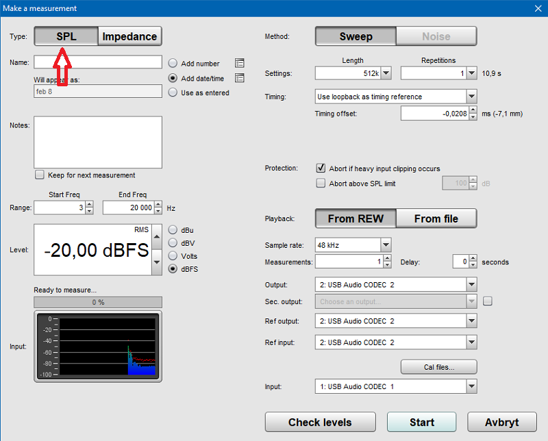Set level unit to dBFS
Viewport: 548px width, 441px height.
(173, 268)
